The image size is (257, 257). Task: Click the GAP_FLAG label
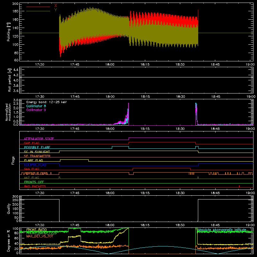tap(31, 143)
